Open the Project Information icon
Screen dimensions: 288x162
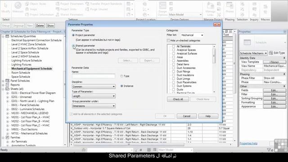(27, 14)
